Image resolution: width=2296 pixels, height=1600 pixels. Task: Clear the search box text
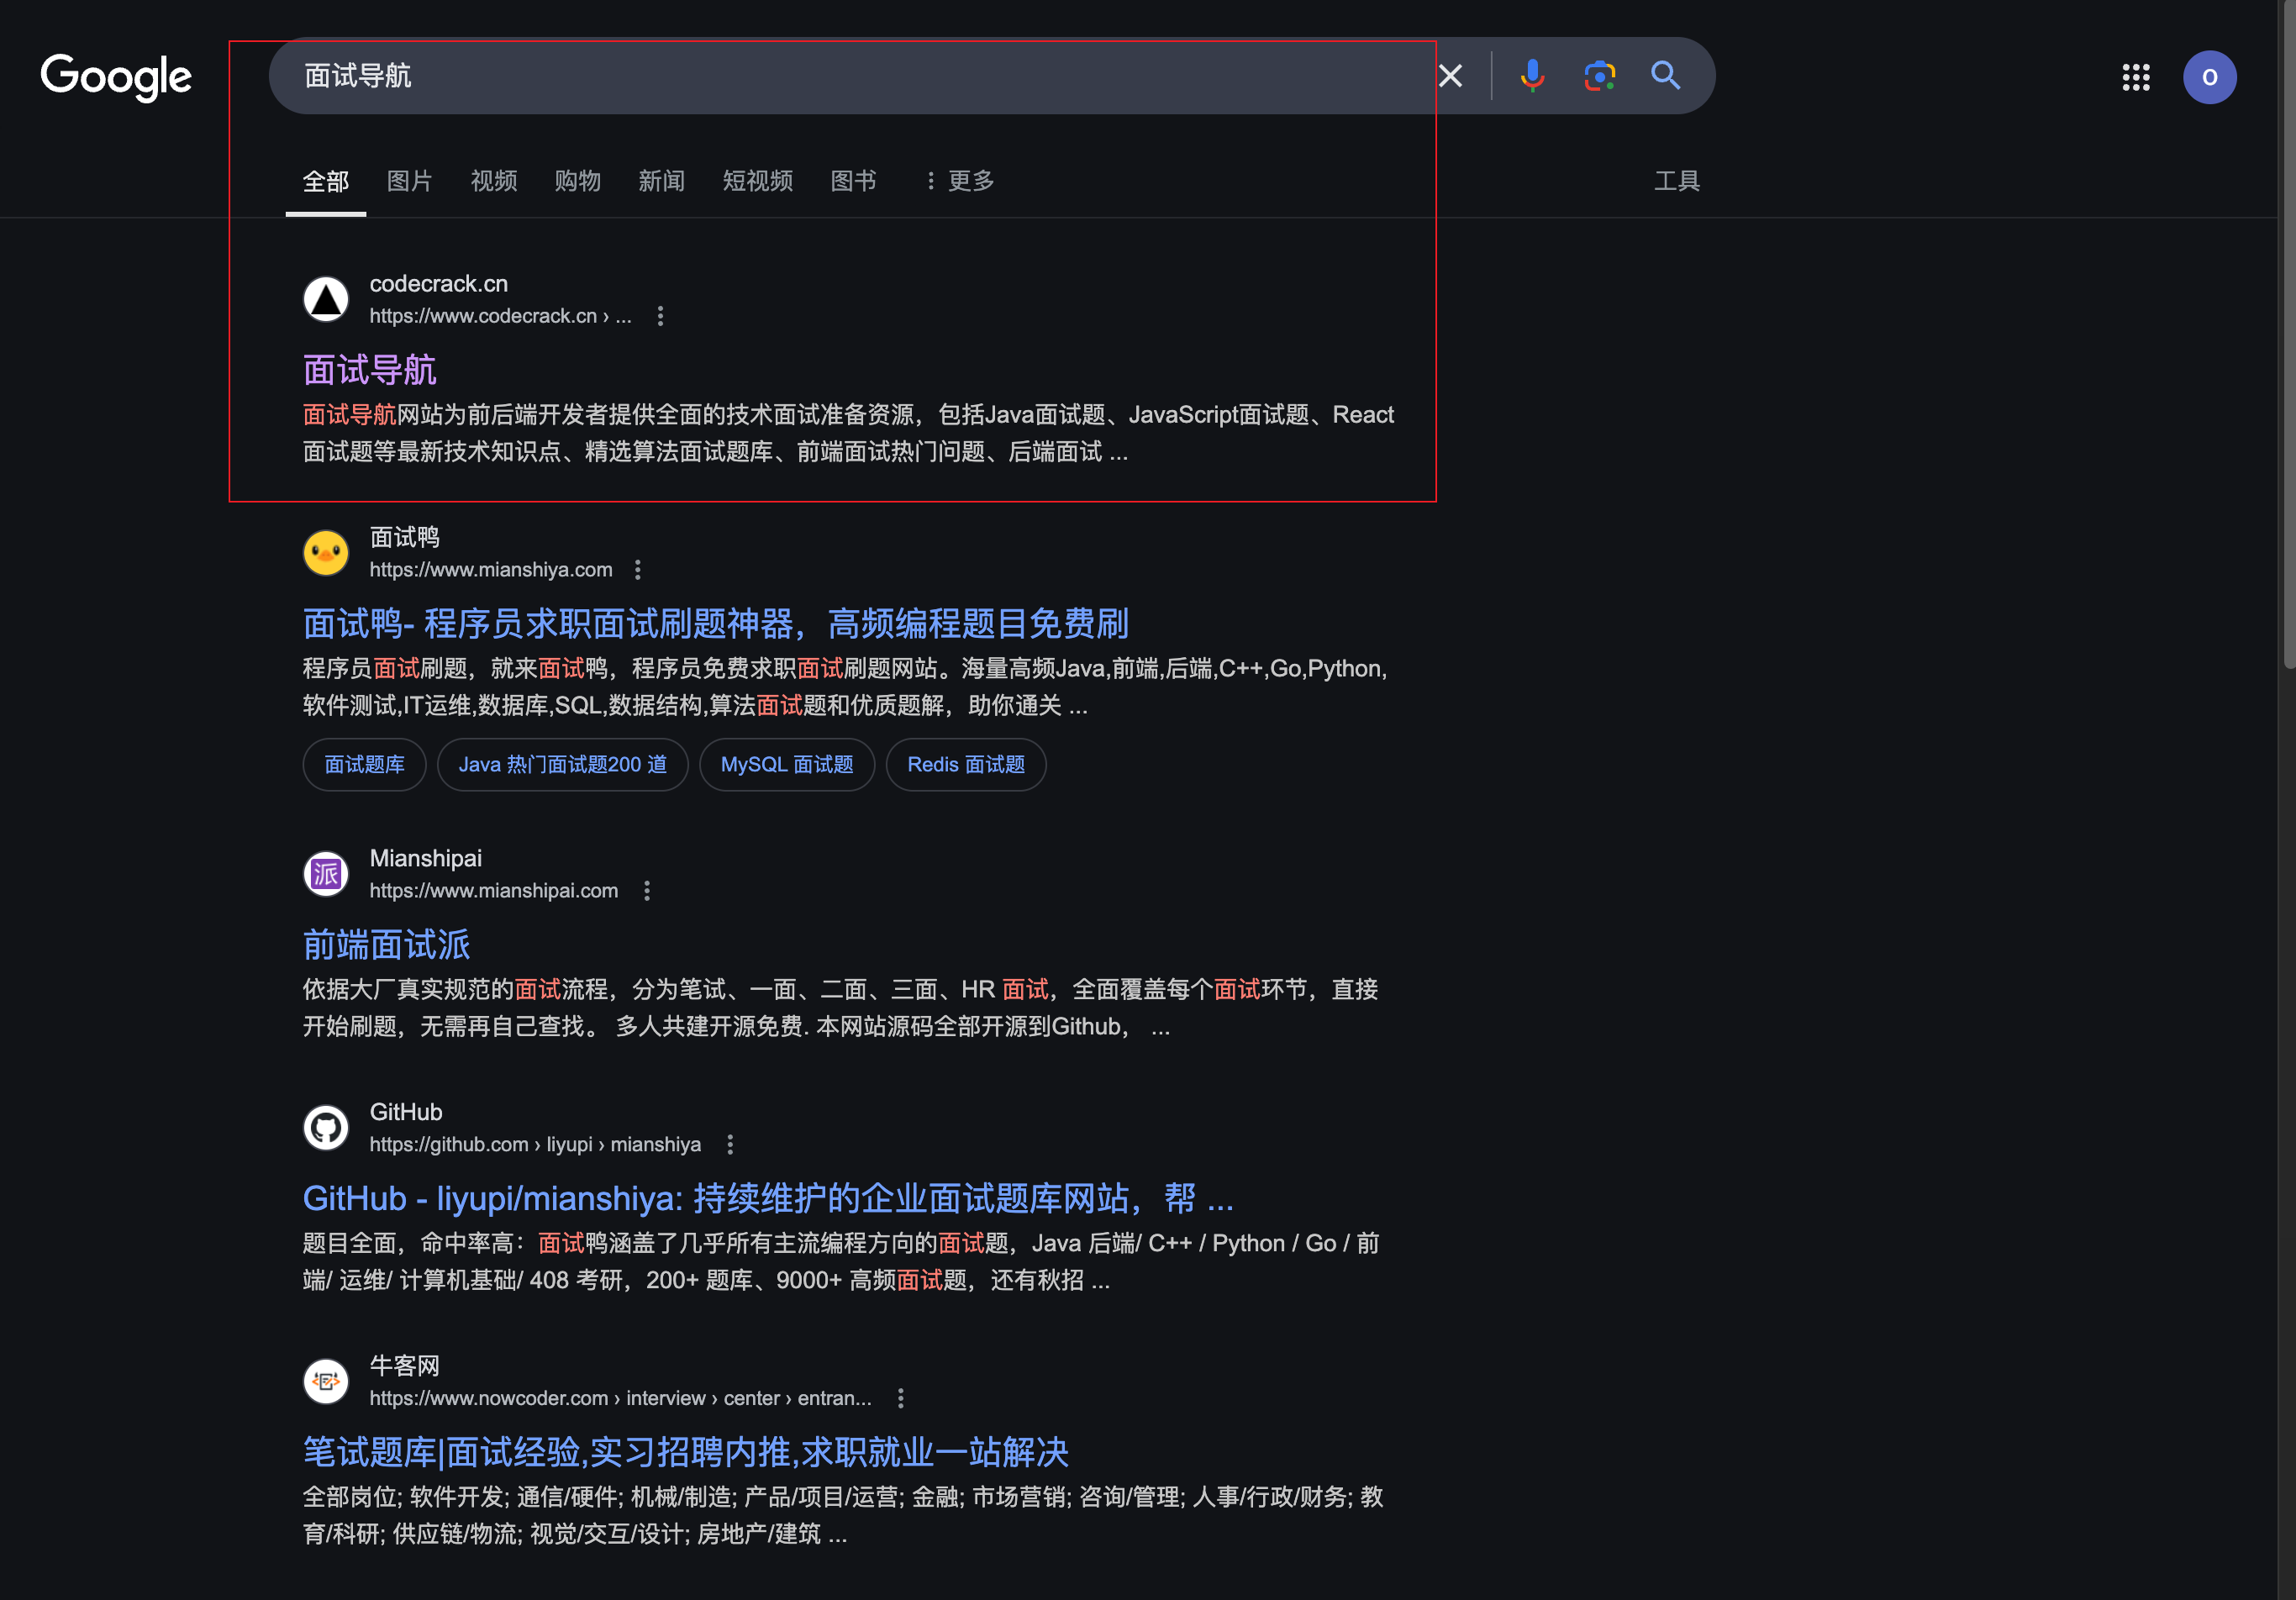pyautogui.click(x=1450, y=76)
